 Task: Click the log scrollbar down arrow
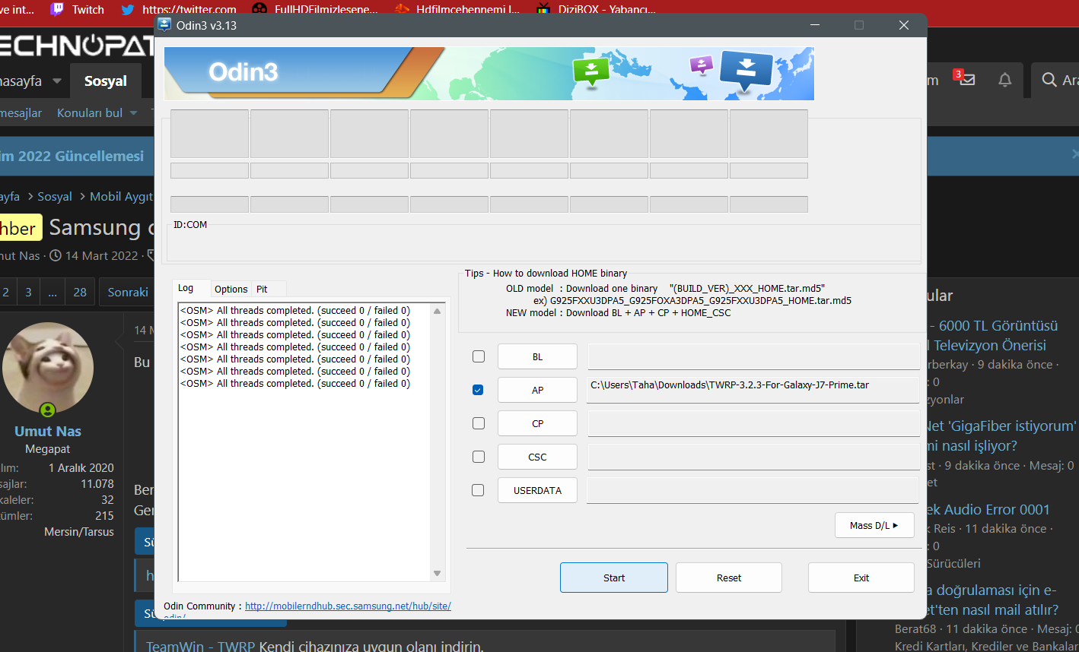point(437,574)
